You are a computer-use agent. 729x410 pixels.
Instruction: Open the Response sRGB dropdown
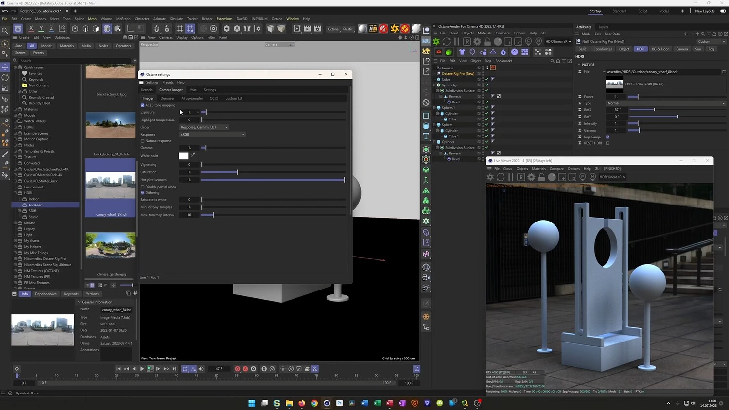point(212,135)
